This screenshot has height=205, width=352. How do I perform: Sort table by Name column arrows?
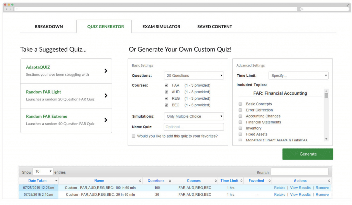click(140, 181)
